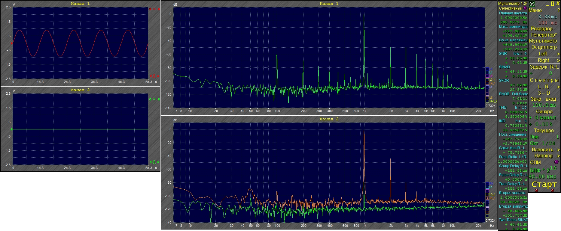The width and height of the screenshot is (561, 231).
Task: Toggle the L4_1 checkbox in Канал 2 spectrum
Action: click(487, 198)
